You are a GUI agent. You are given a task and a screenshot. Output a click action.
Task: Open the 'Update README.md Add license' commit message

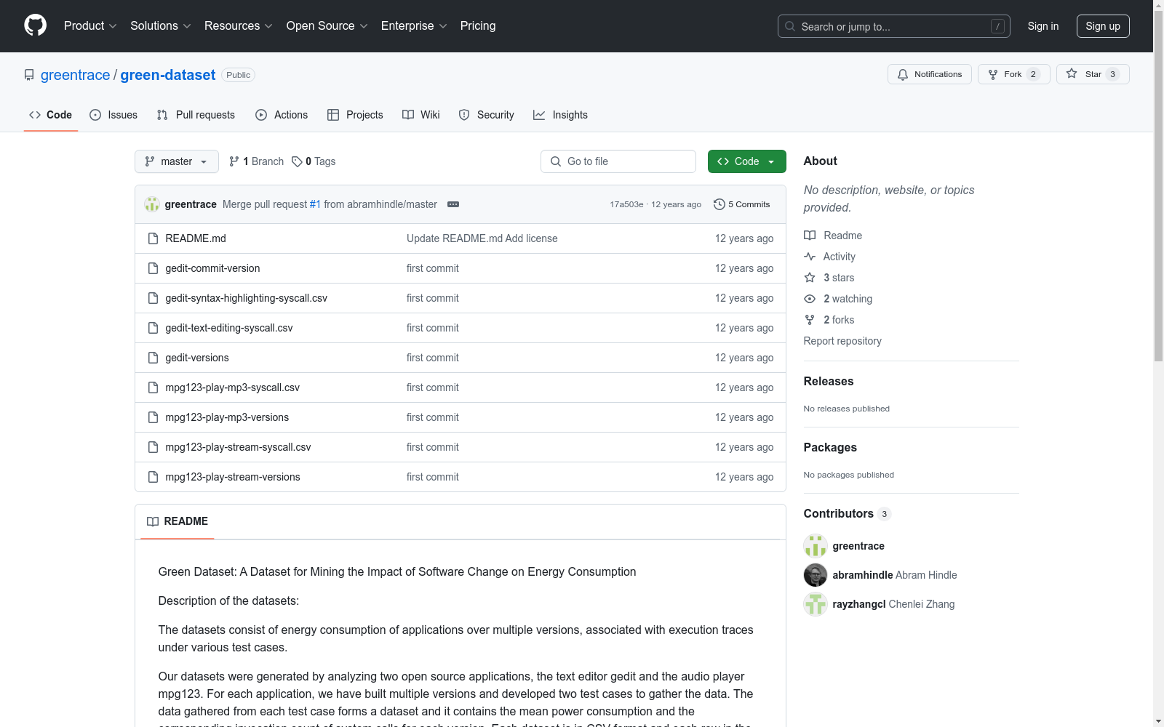click(x=482, y=238)
